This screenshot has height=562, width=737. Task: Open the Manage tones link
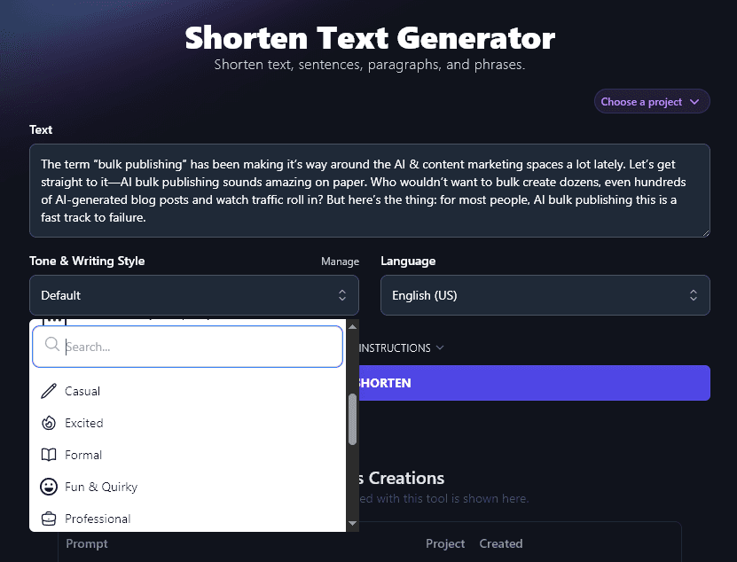point(340,261)
